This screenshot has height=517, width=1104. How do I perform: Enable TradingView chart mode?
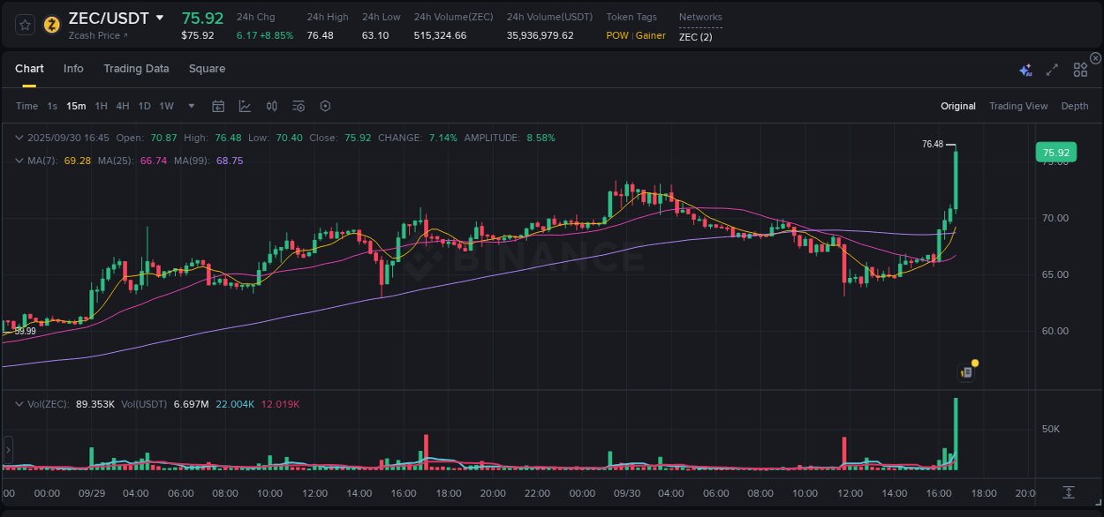pos(1018,105)
